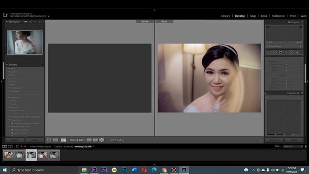Swap Before and After settings
The height and width of the screenshot is (174, 309).
[101, 140]
